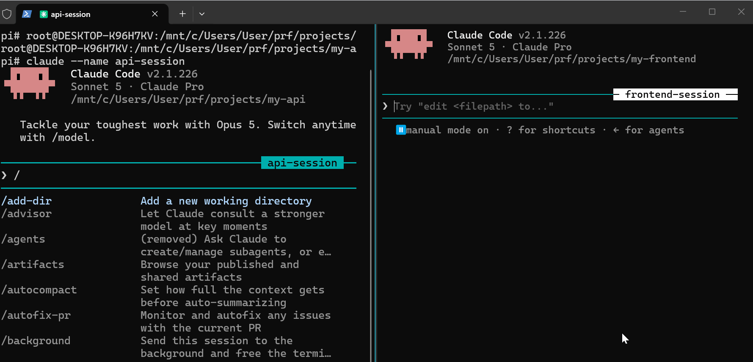Click the my-api project path text
Image resolution: width=753 pixels, height=362 pixels.
[188, 99]
